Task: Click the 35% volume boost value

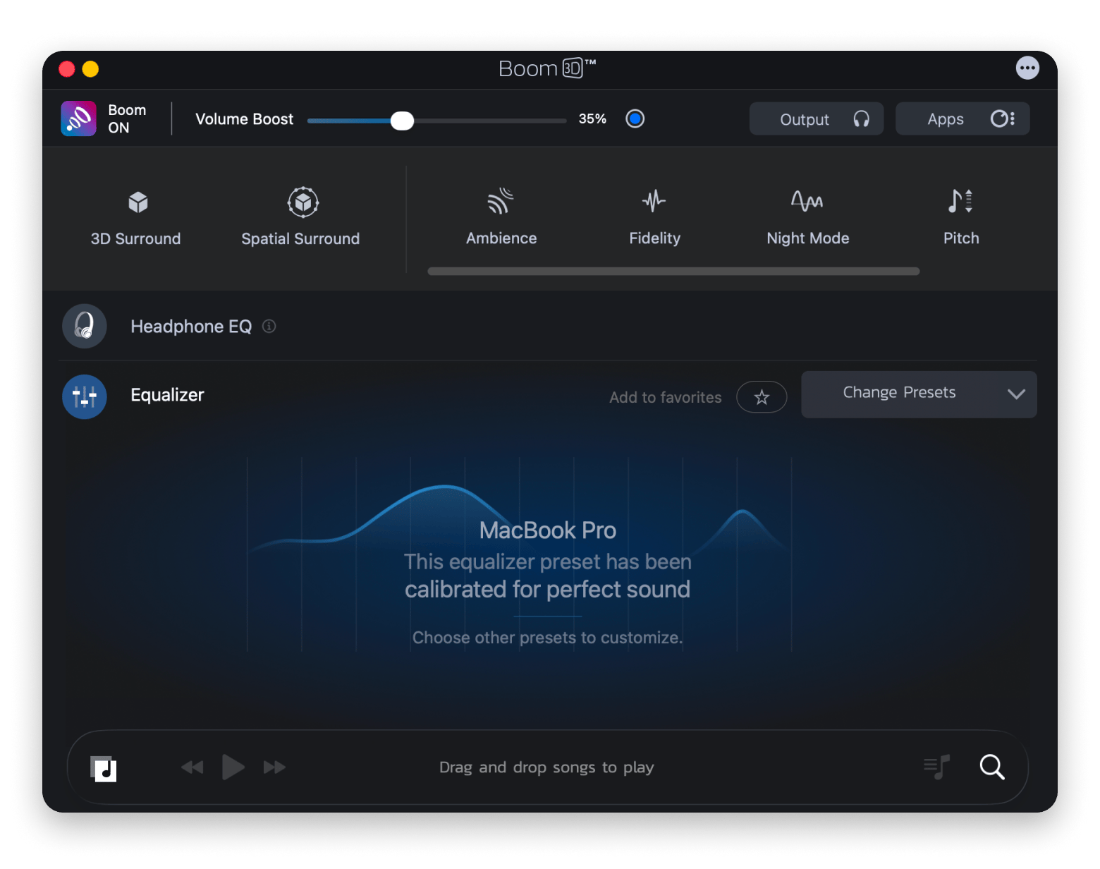Action: (x=592, y=119)
